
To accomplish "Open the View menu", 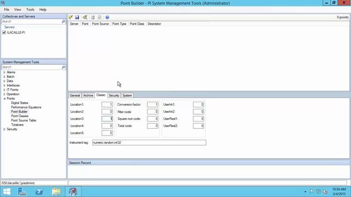I will tap(18, 10).
